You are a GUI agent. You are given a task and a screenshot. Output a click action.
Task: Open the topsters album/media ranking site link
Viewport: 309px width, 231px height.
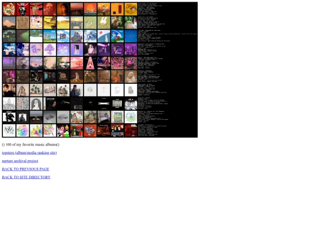pos(29,153)
